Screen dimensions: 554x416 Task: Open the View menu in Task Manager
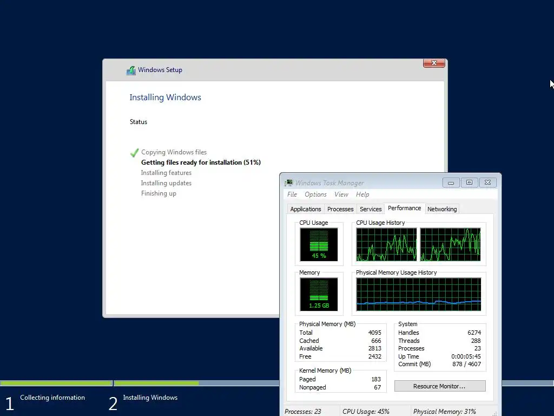341,194
